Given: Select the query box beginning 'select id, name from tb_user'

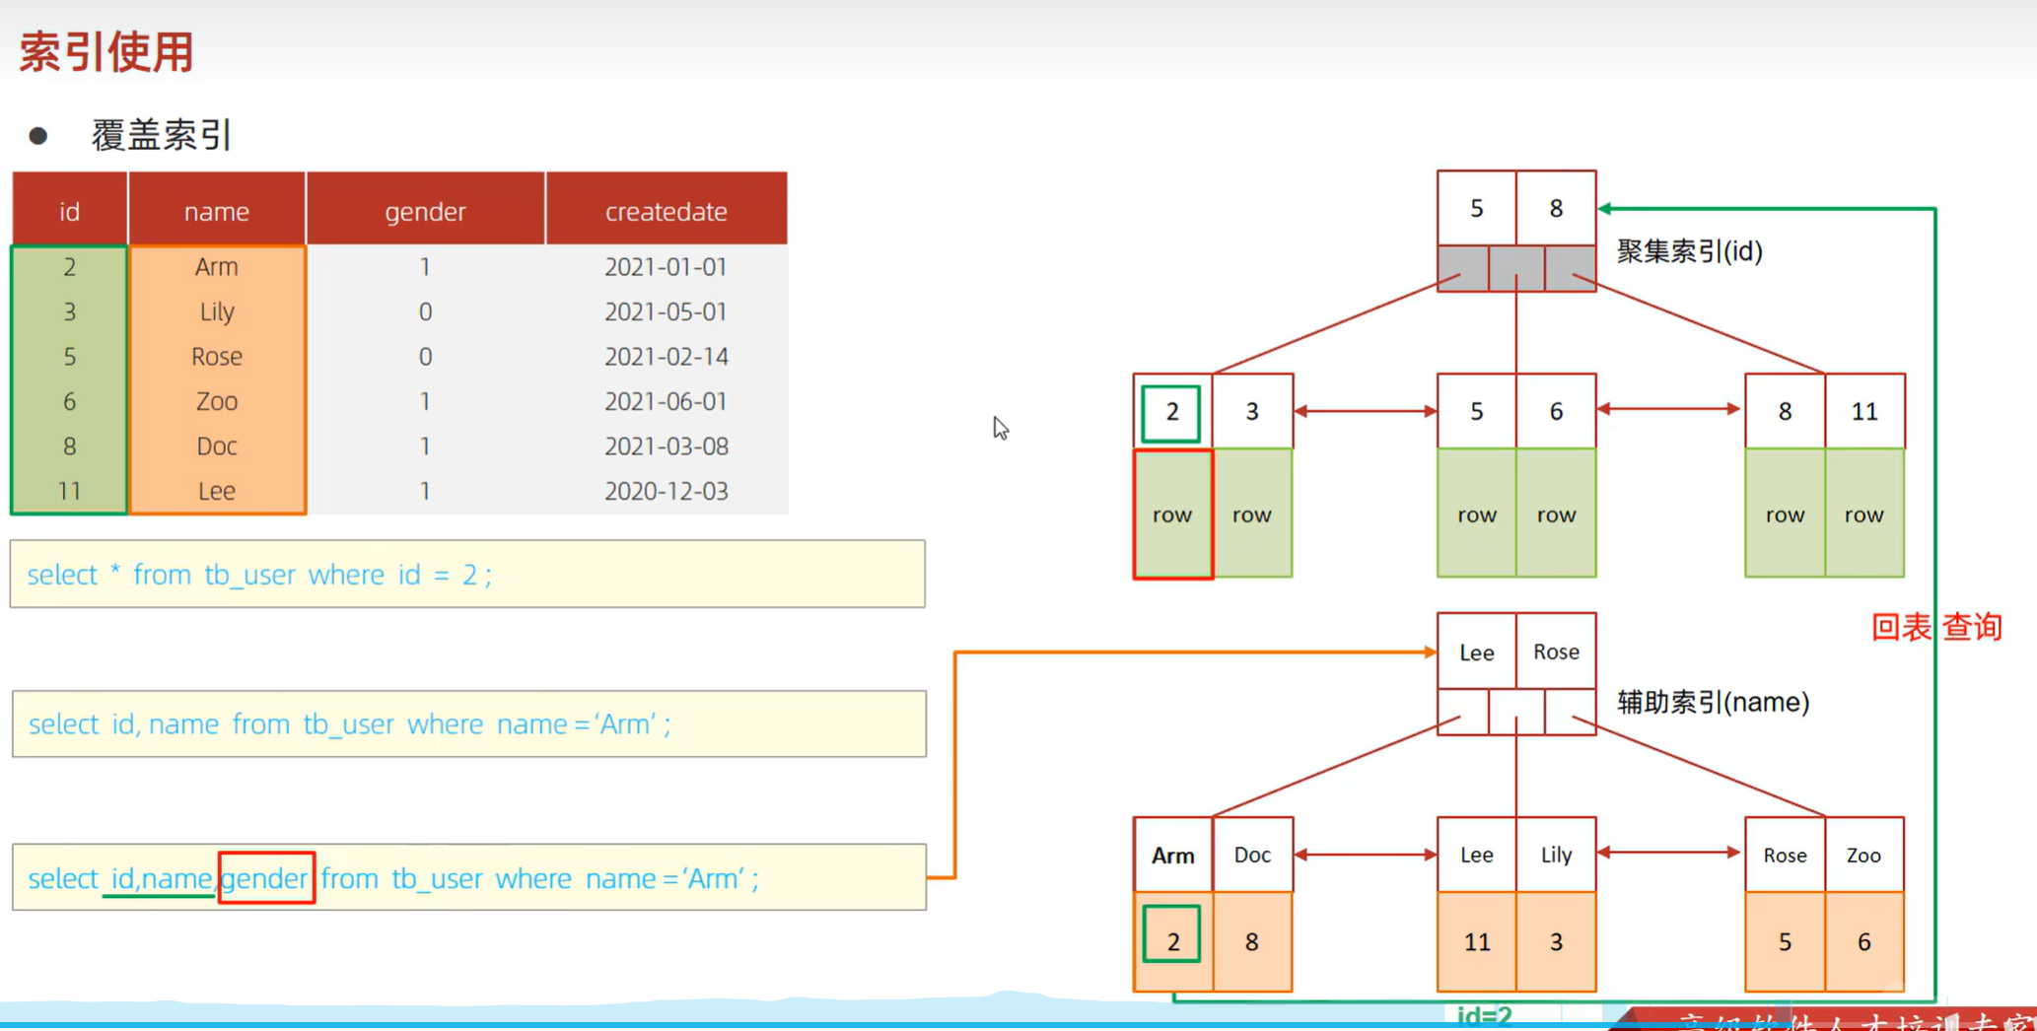Looking at the screenshot, I should (x=469, y=723).
